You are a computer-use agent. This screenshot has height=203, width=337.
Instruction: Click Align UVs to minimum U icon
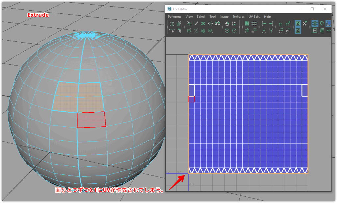click(x=264, y=24)
